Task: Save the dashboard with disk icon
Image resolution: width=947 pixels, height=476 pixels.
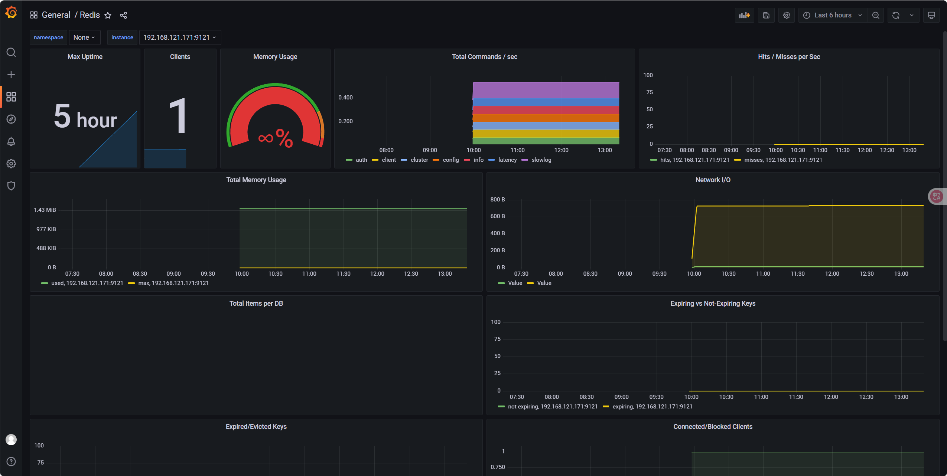Action: pyautogui.click(x=766, y=15)
